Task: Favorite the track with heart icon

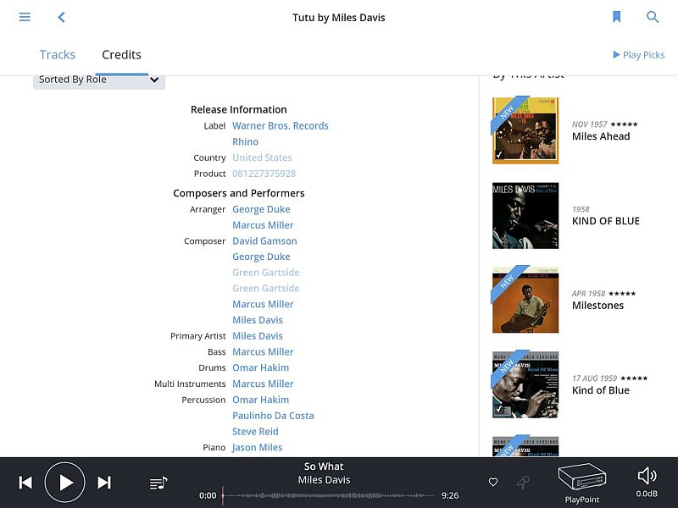Action: (x=493, y=482)
